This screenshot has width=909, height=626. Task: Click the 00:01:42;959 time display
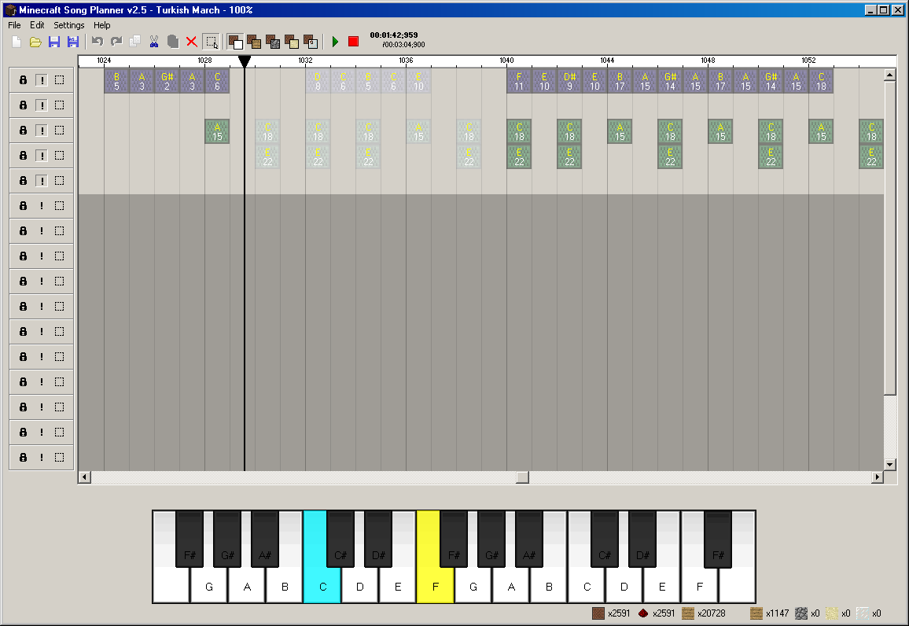click(x=394, y=35)
